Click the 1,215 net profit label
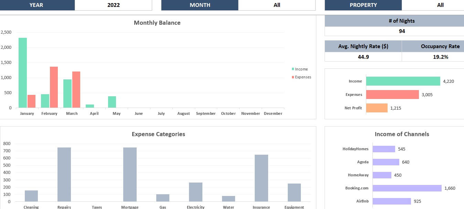This screenshot has height=209, width=464. (x=396, y=108)
